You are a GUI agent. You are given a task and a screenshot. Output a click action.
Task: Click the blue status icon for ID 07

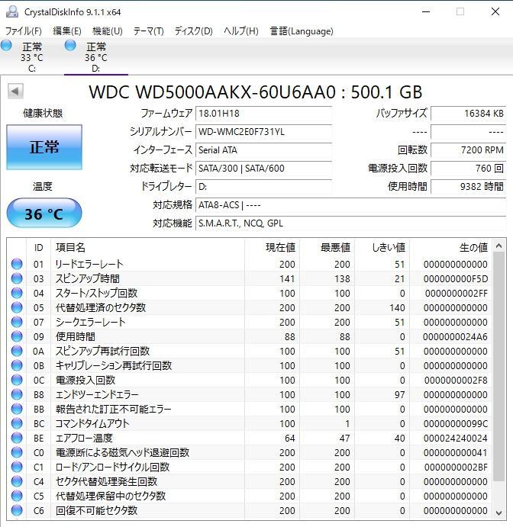click(17, 322)
